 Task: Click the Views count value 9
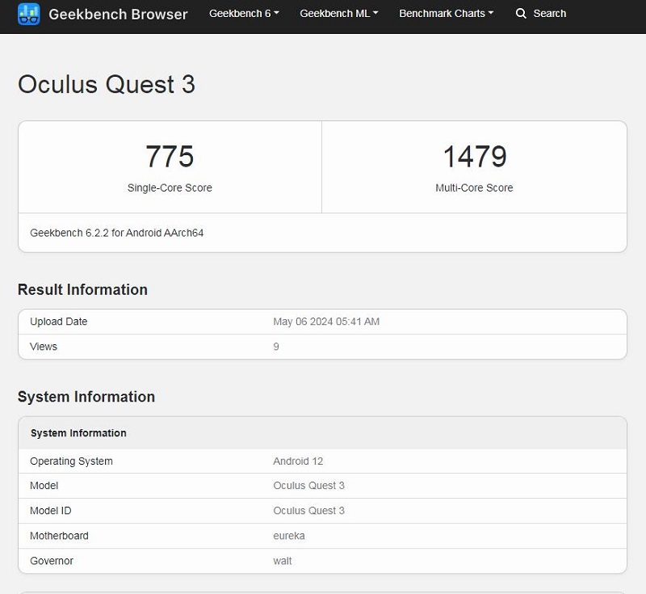pos(276,347)
